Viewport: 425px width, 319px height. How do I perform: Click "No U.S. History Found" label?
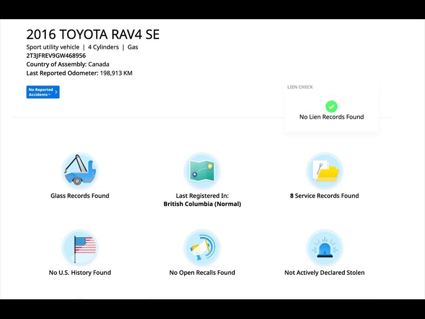pyautogui.click(x=80, y=273)
